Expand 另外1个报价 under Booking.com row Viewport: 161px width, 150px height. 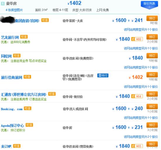tap(141, 118)
